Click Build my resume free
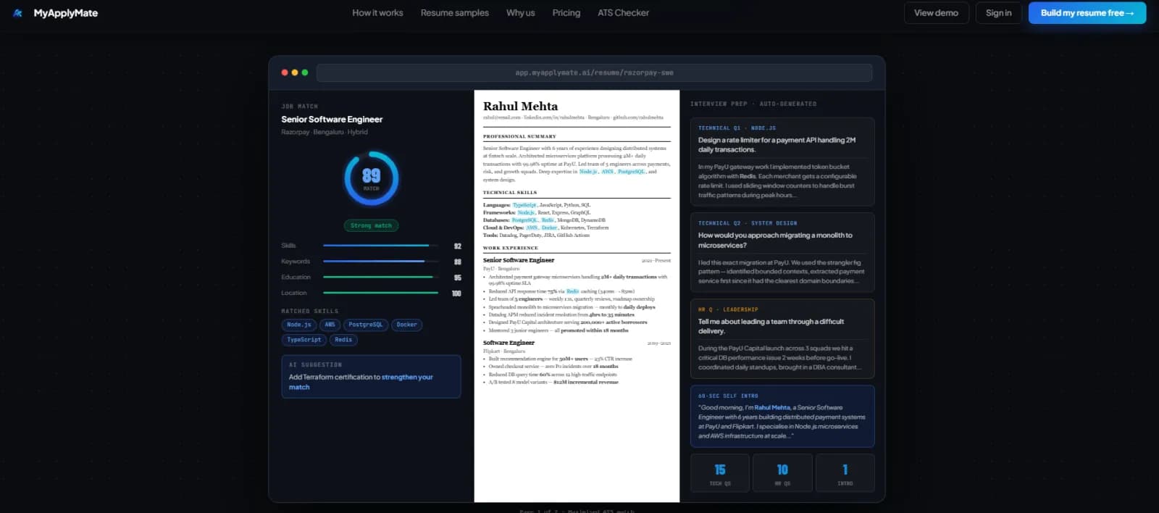The image size is (1159, 513). pos(1087,13)
